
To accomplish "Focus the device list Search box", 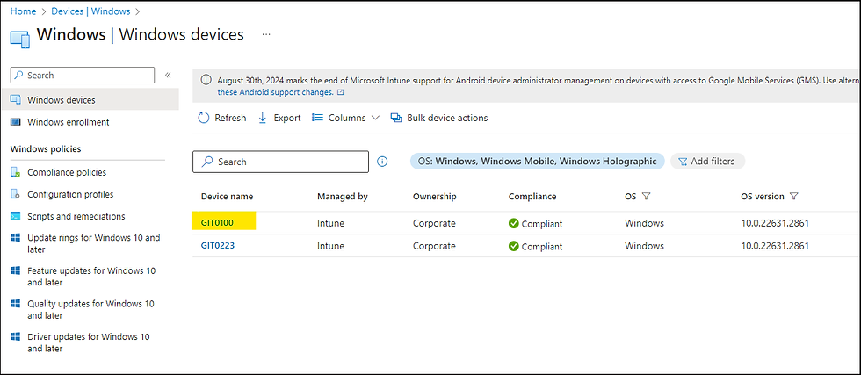I will (x=280, y=162).
